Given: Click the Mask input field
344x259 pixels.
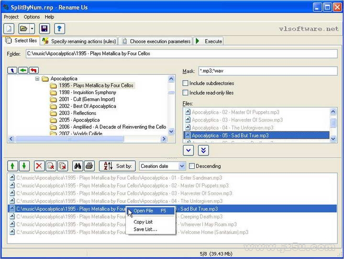Looking at the screenshot, I should click(268, 71).
